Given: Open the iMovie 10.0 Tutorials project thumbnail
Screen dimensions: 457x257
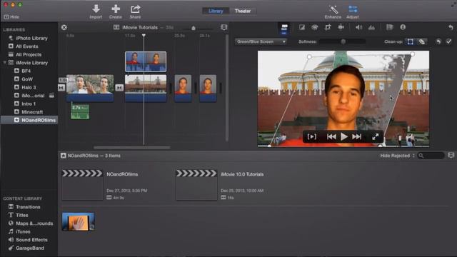Looking at the screenshot, I should pyautogui.click(x=196, y=185).
